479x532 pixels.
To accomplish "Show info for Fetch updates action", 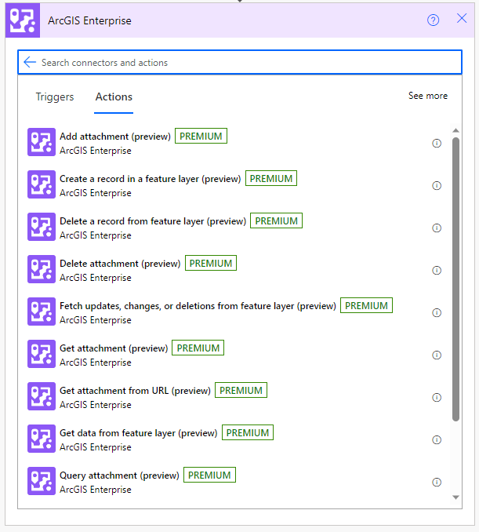I will pyautogui.click(x=437, y=313).
